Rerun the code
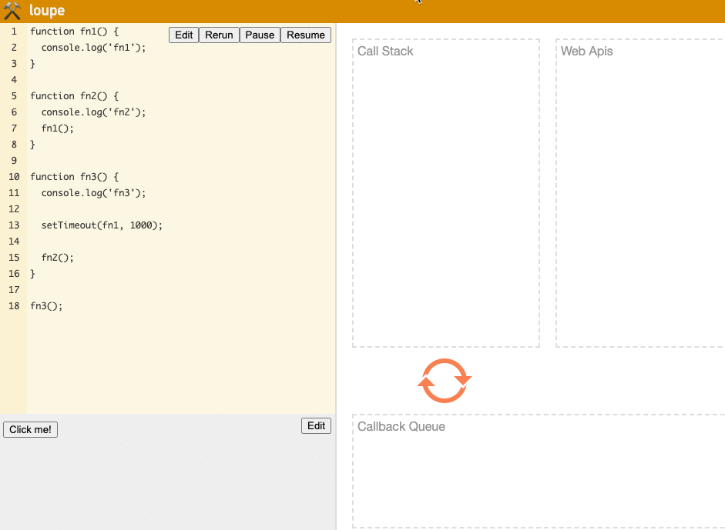 (219, 35)
